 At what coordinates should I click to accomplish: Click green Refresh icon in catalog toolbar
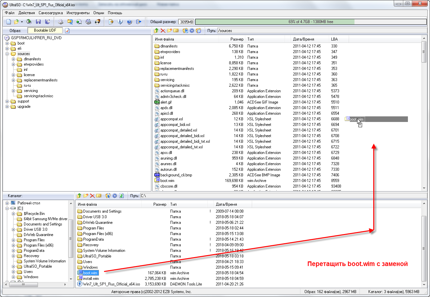(121, 195)
